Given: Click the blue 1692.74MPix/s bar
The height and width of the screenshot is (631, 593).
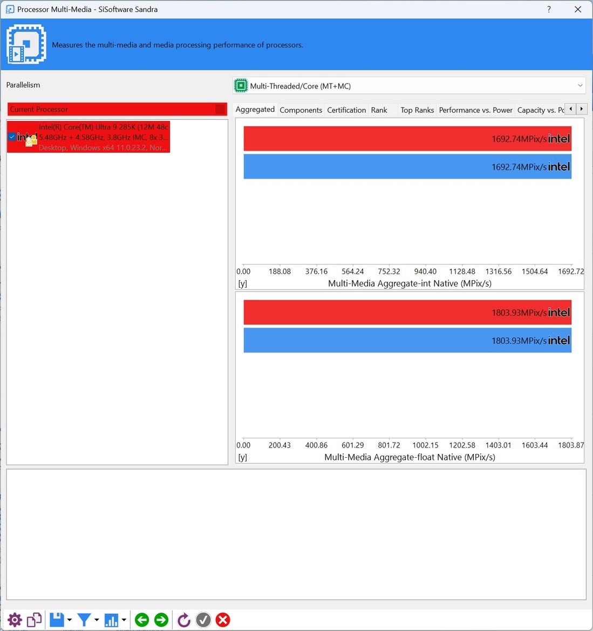Looking at the screenshot, I should pyautogui.click(x=407, y=167).
